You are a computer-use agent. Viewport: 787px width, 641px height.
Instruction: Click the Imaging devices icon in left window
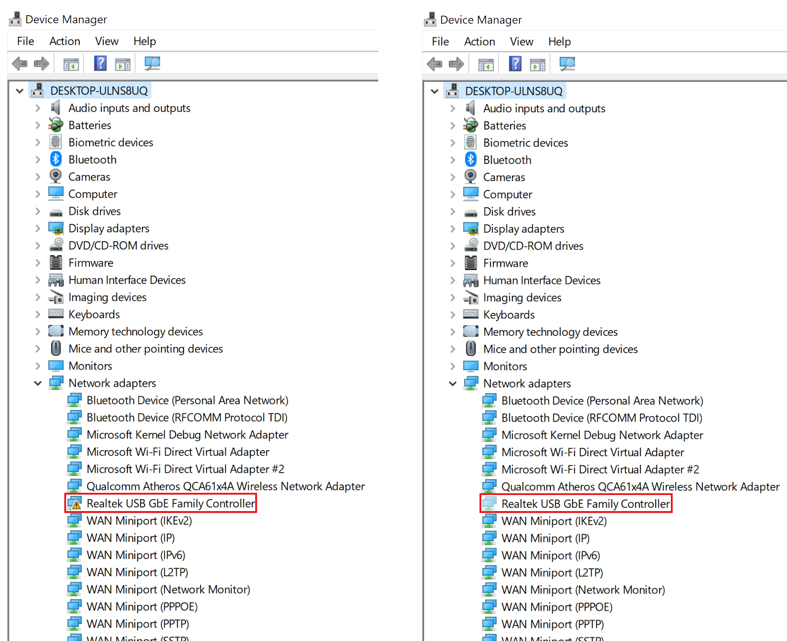click(56, 297)
